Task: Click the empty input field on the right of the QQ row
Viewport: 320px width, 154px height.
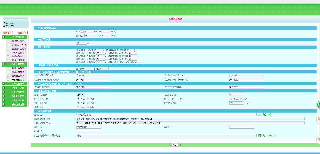Action: [242, 127]
